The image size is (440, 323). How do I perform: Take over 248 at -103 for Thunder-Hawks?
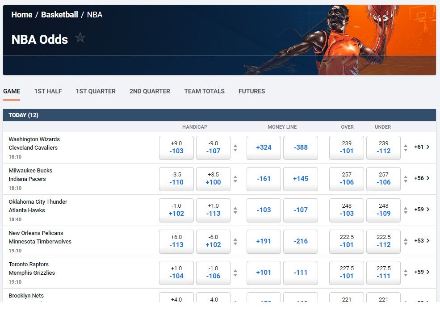346,210
